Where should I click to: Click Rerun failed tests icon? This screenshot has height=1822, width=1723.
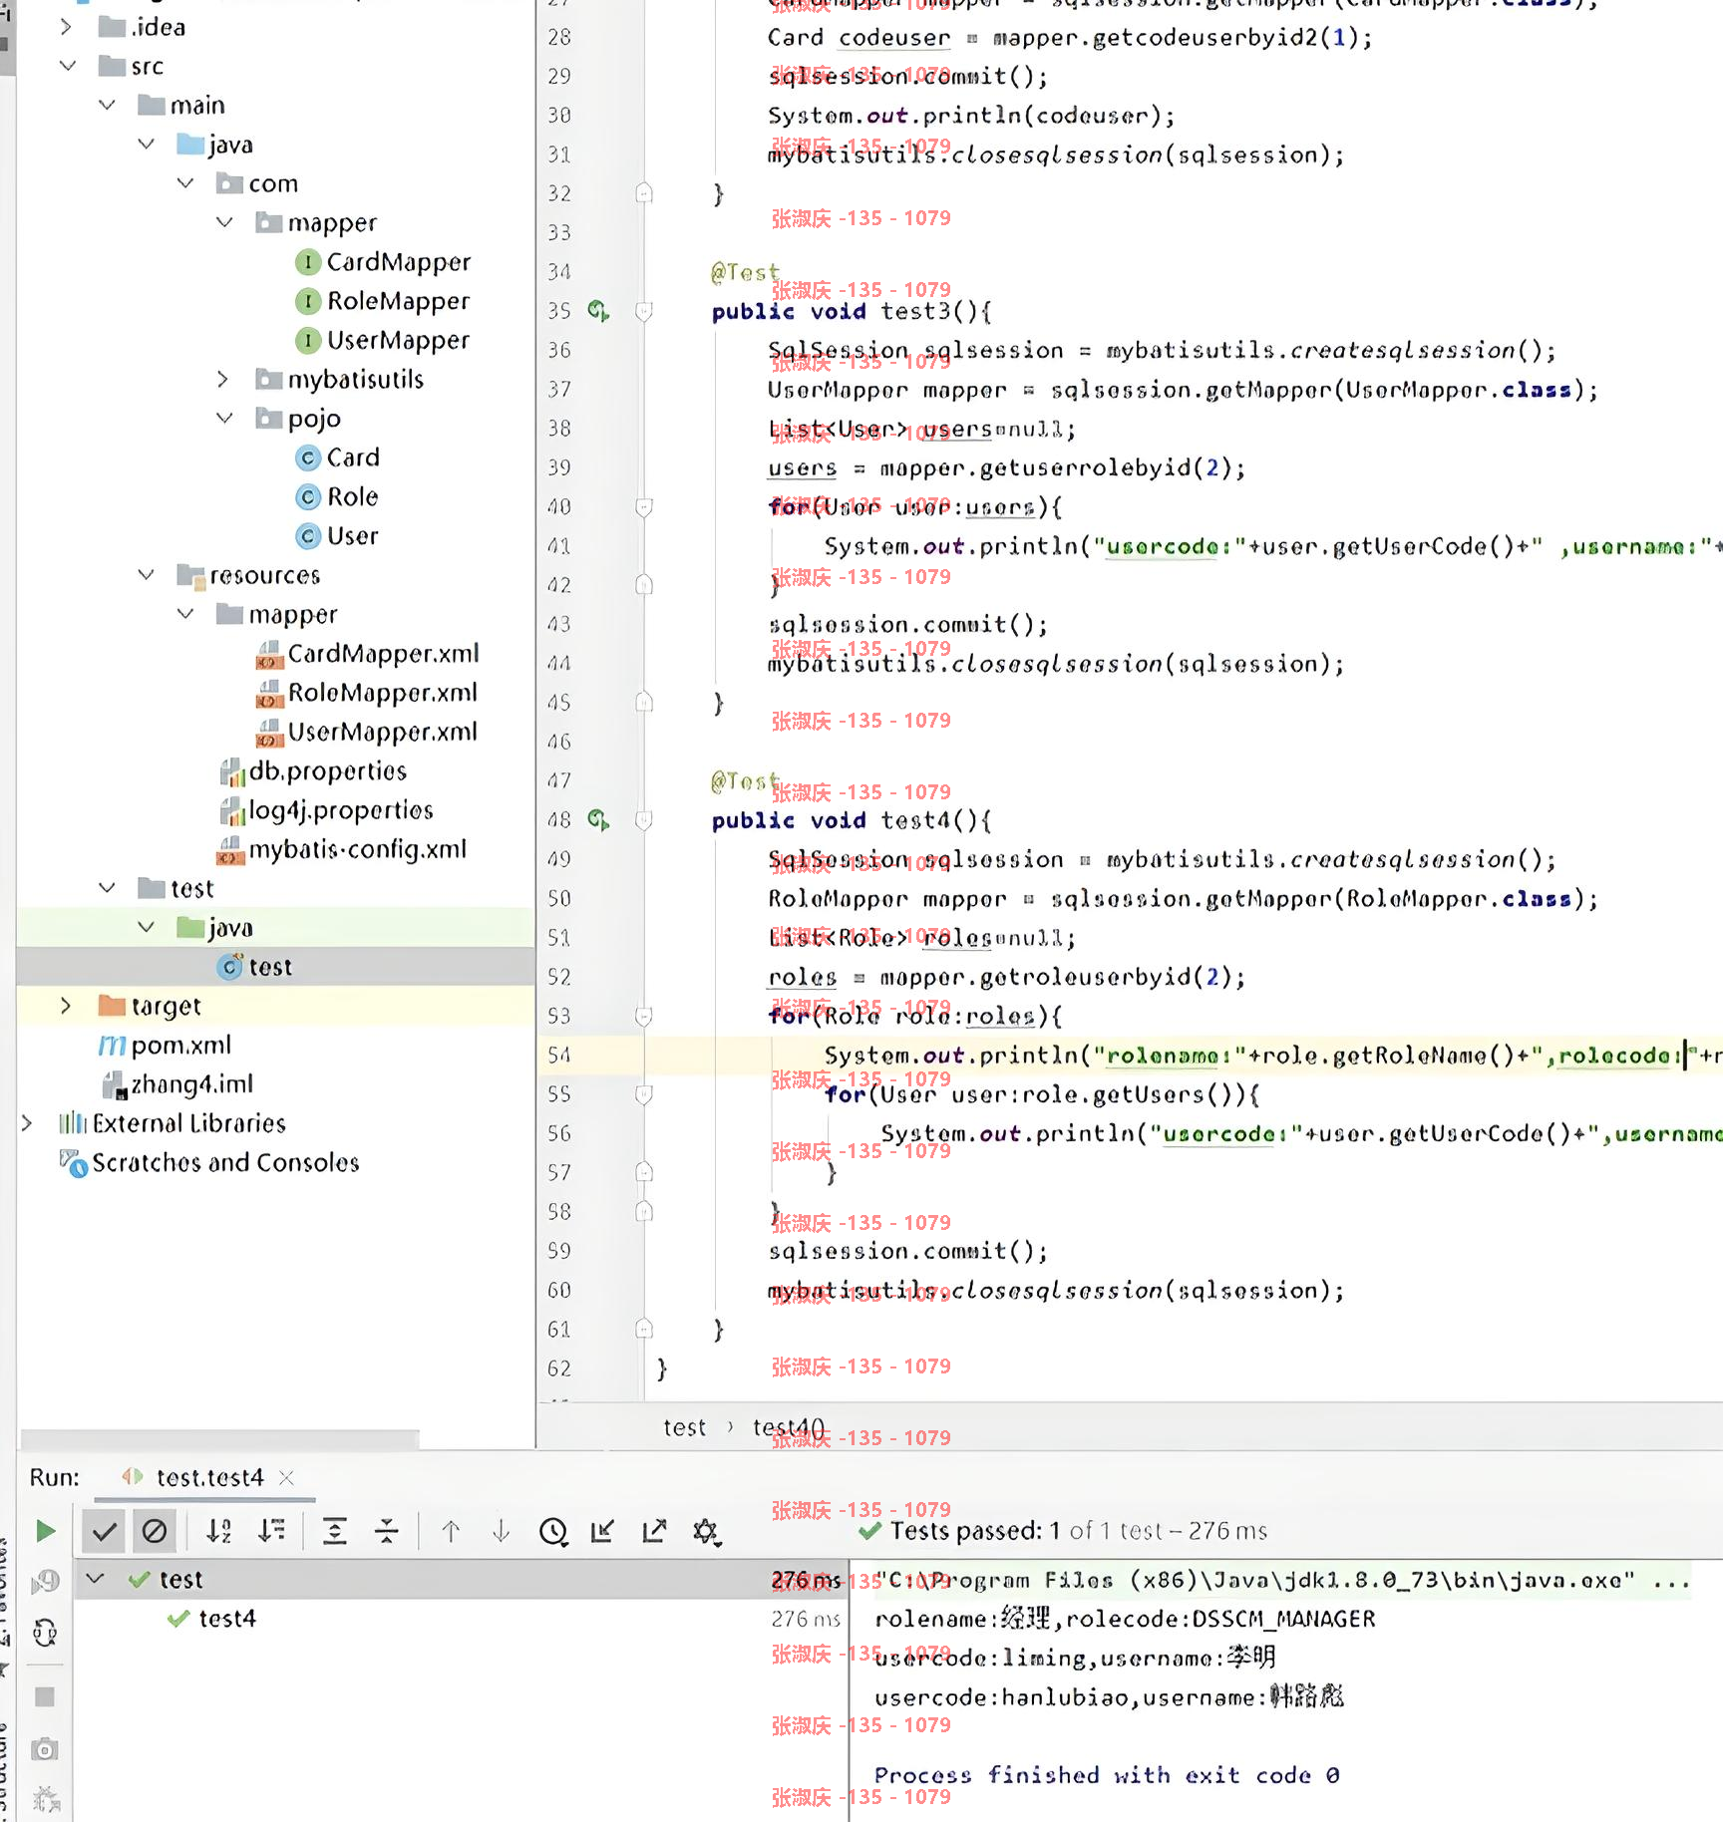tap(46, 1583)
